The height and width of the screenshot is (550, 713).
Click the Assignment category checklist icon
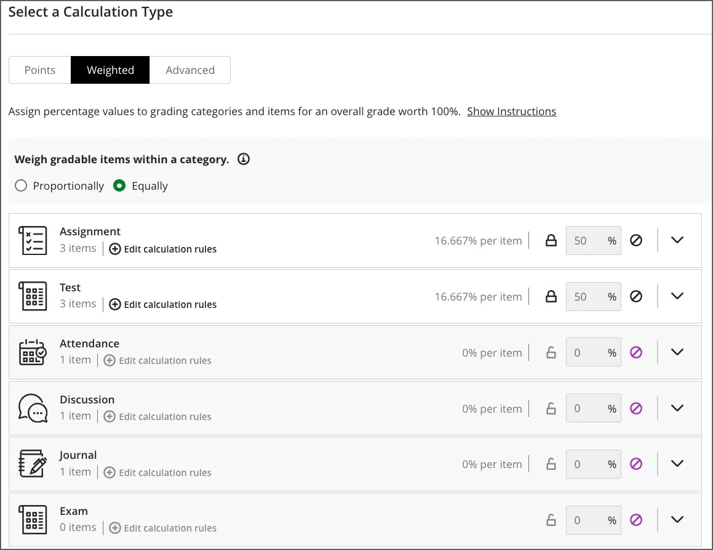pyautogui.click(x=33, y=240)
